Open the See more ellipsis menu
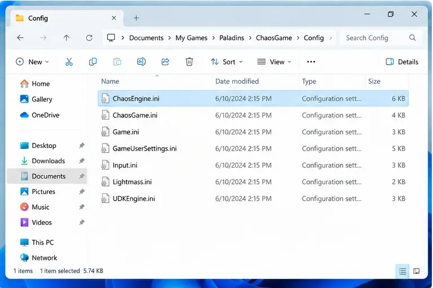 tap(311, 62)
